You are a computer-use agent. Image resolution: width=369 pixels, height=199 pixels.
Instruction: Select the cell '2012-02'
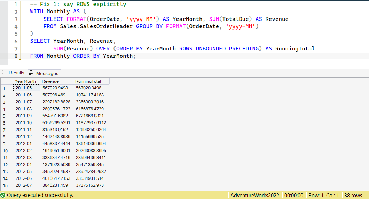(26, 151)
